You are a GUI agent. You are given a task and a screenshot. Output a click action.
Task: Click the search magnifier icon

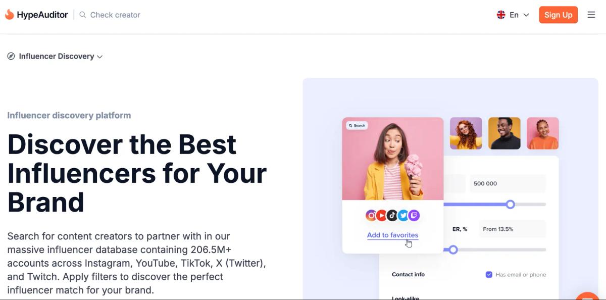(83, 15)
